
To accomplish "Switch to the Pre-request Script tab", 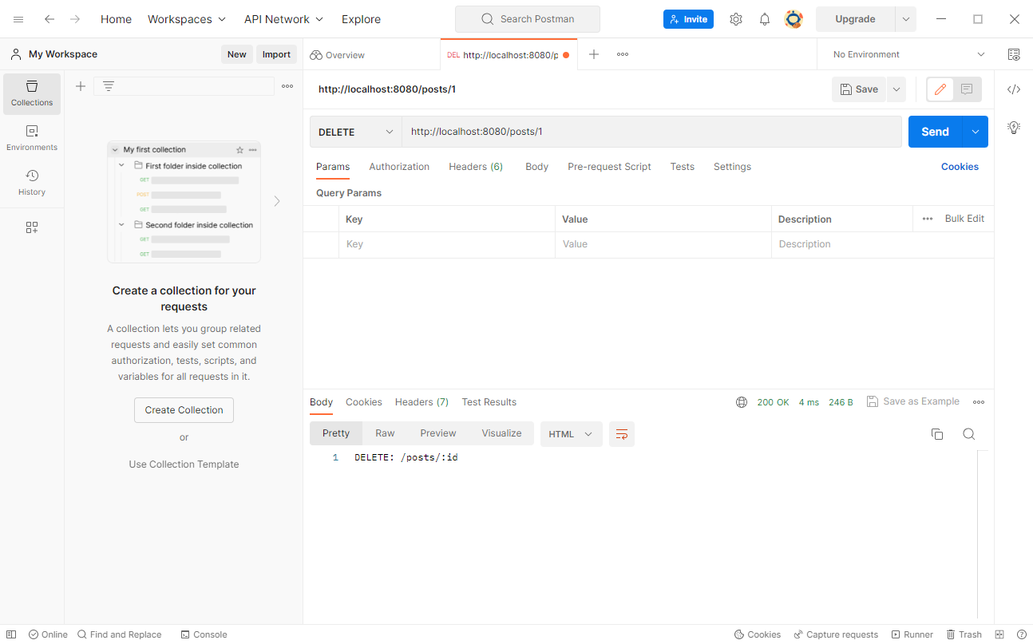I will tap(609, 167).
